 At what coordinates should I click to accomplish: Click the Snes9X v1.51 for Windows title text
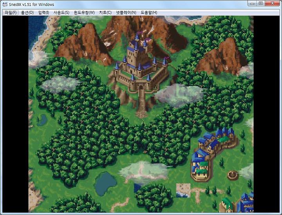point(31,4)
